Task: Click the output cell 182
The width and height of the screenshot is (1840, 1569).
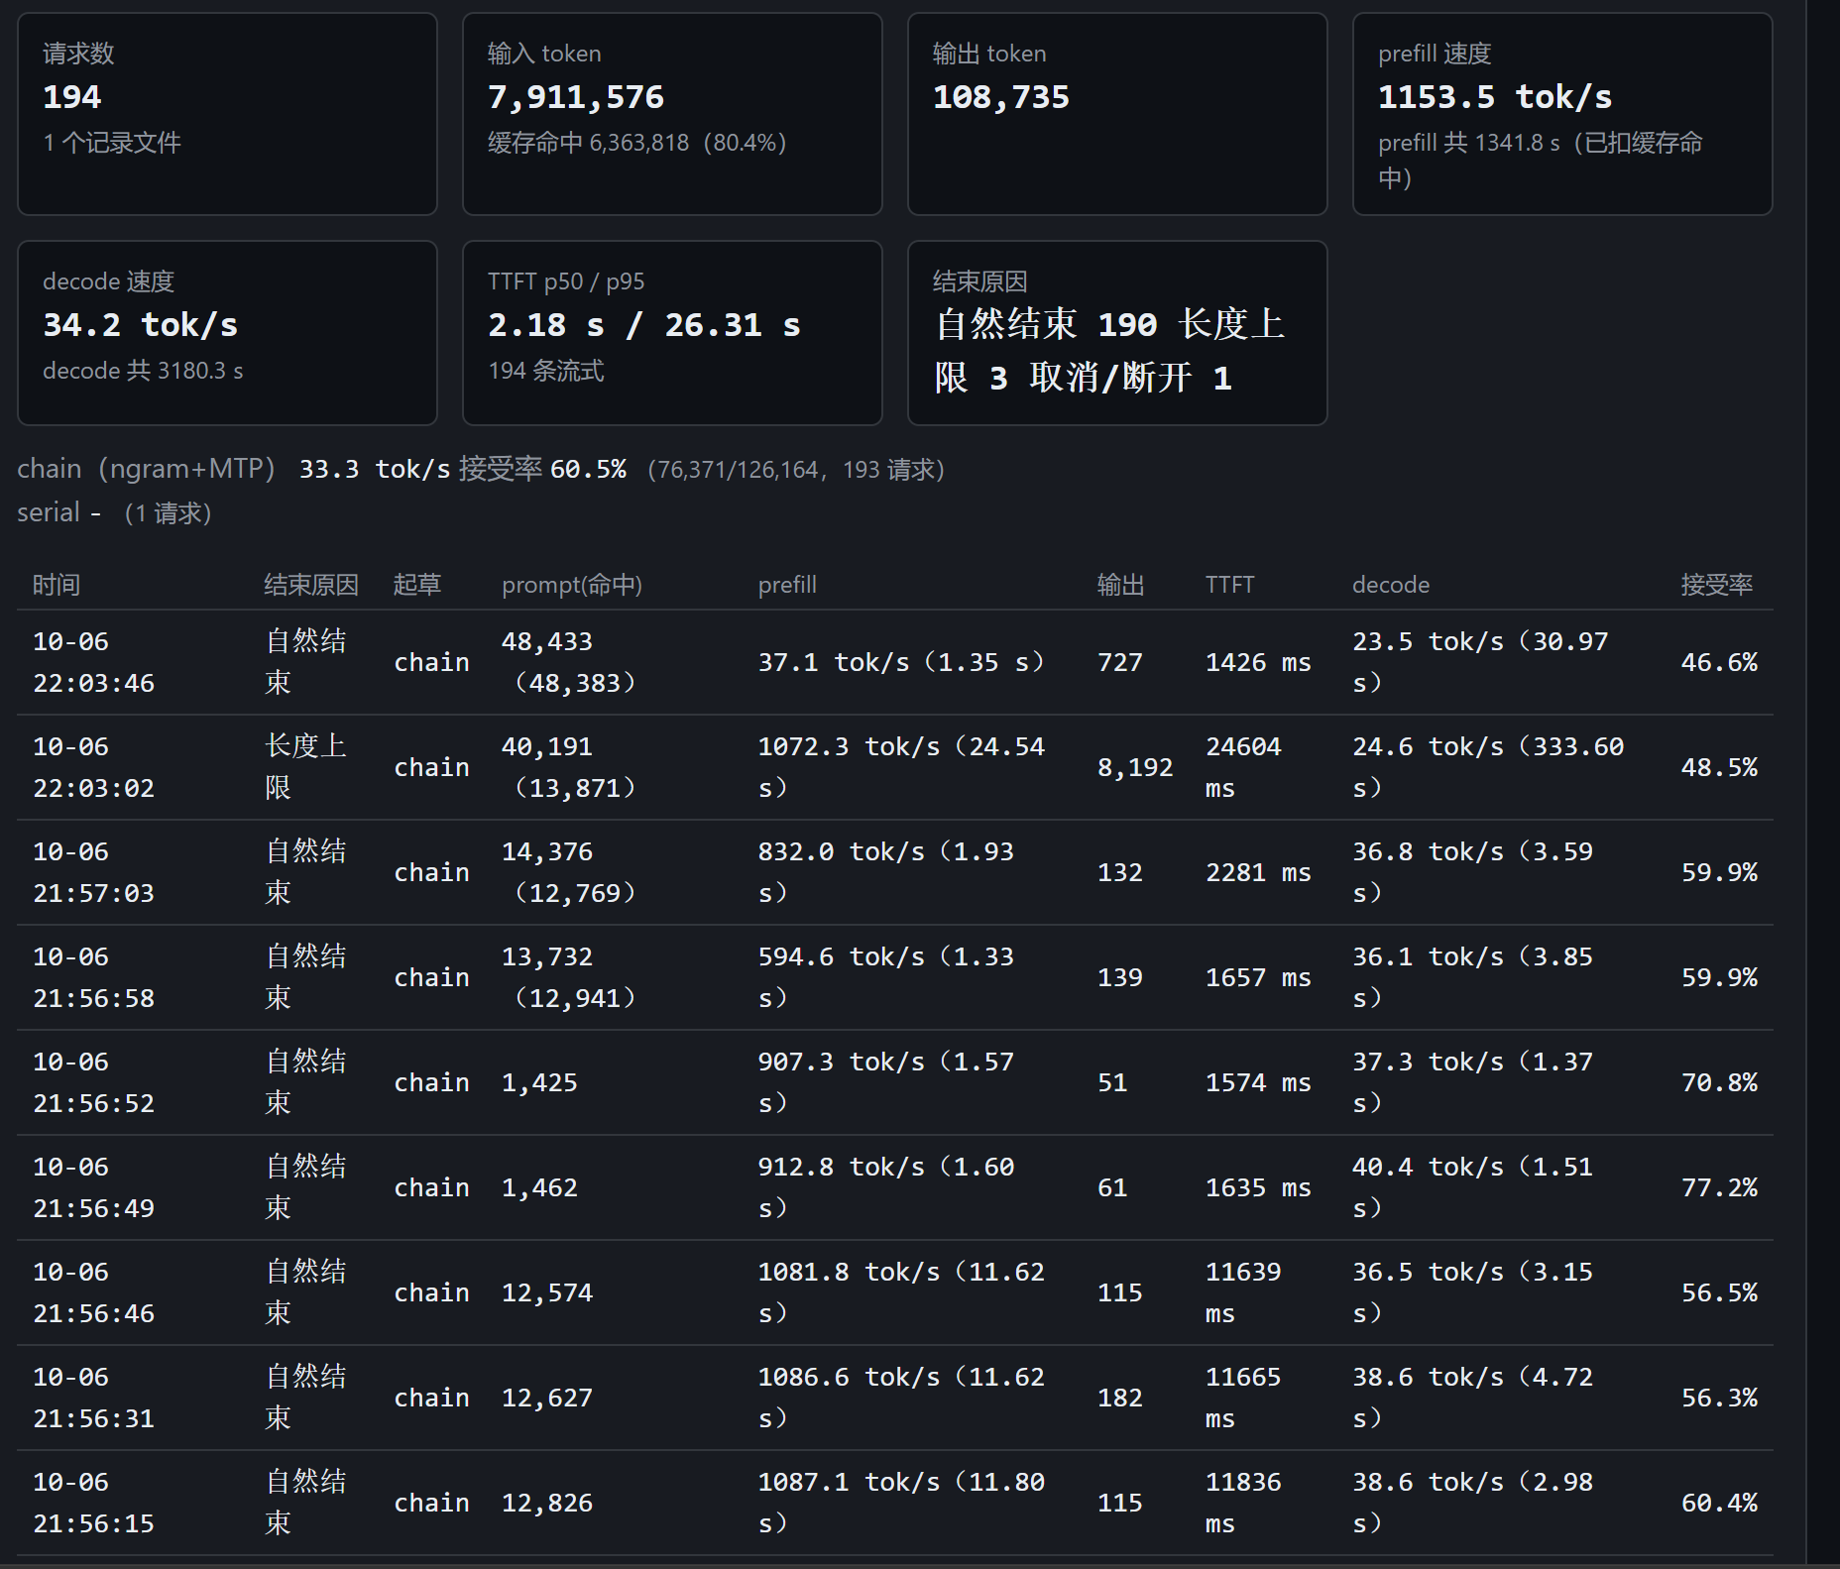Action: 1120,1398
